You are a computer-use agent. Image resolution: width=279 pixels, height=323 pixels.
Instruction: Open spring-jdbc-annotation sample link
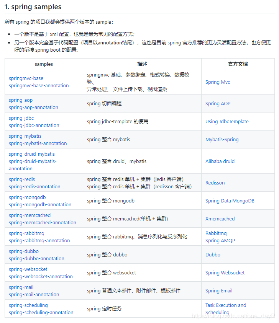pos(34,125)
